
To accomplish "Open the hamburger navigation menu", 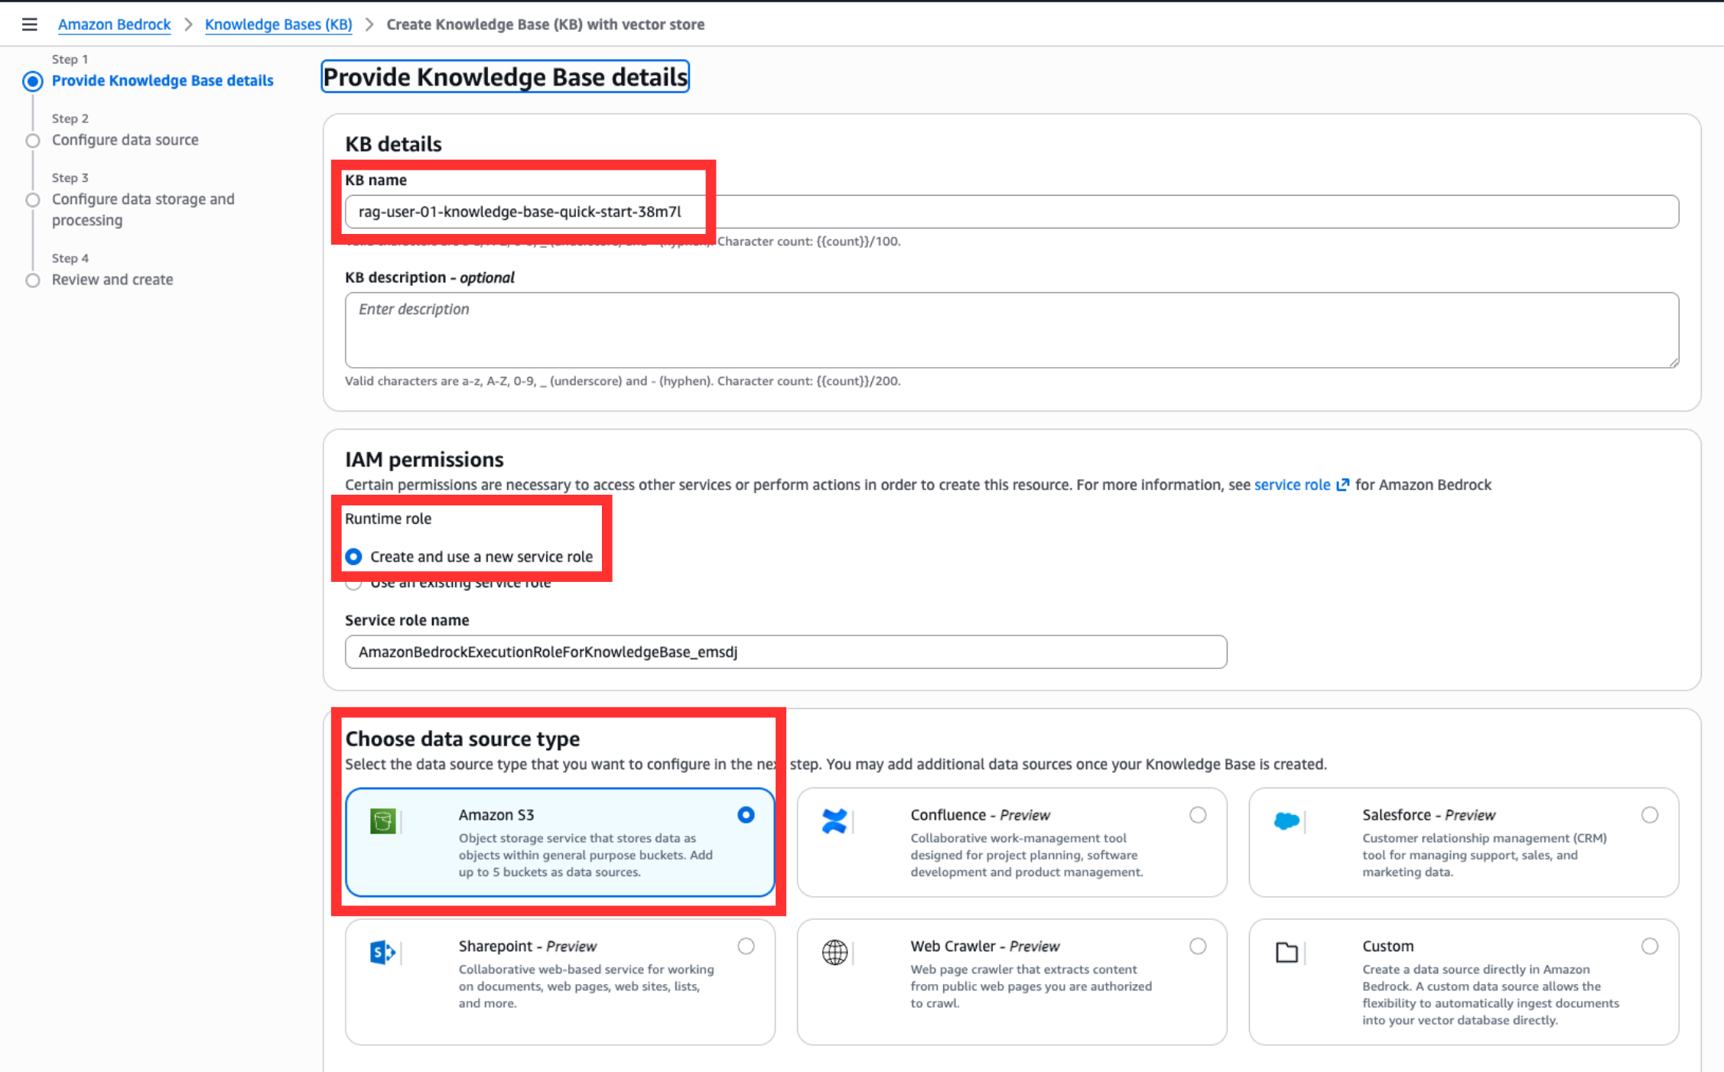I will coord(29,24).
